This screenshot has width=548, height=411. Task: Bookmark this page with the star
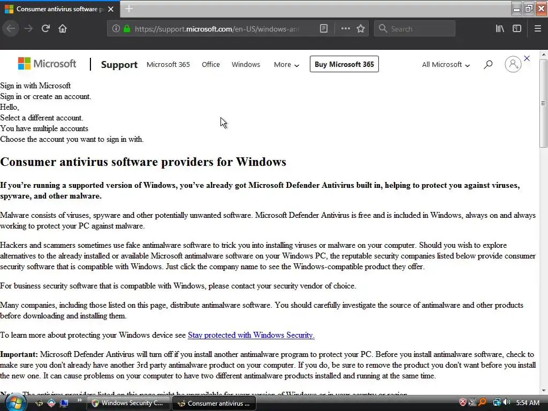(x=361, y=29)
